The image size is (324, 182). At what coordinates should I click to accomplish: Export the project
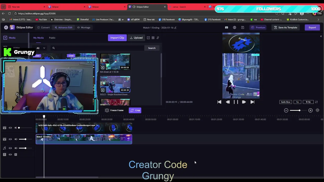312,28
